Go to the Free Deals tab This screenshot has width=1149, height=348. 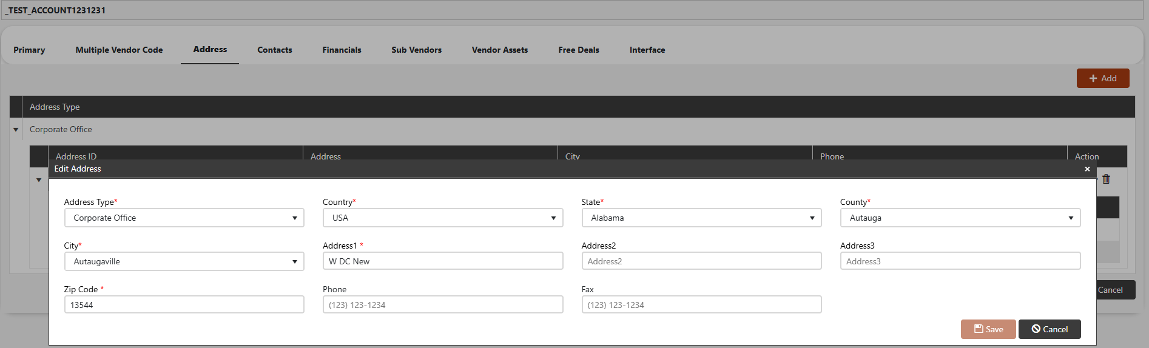579,50
